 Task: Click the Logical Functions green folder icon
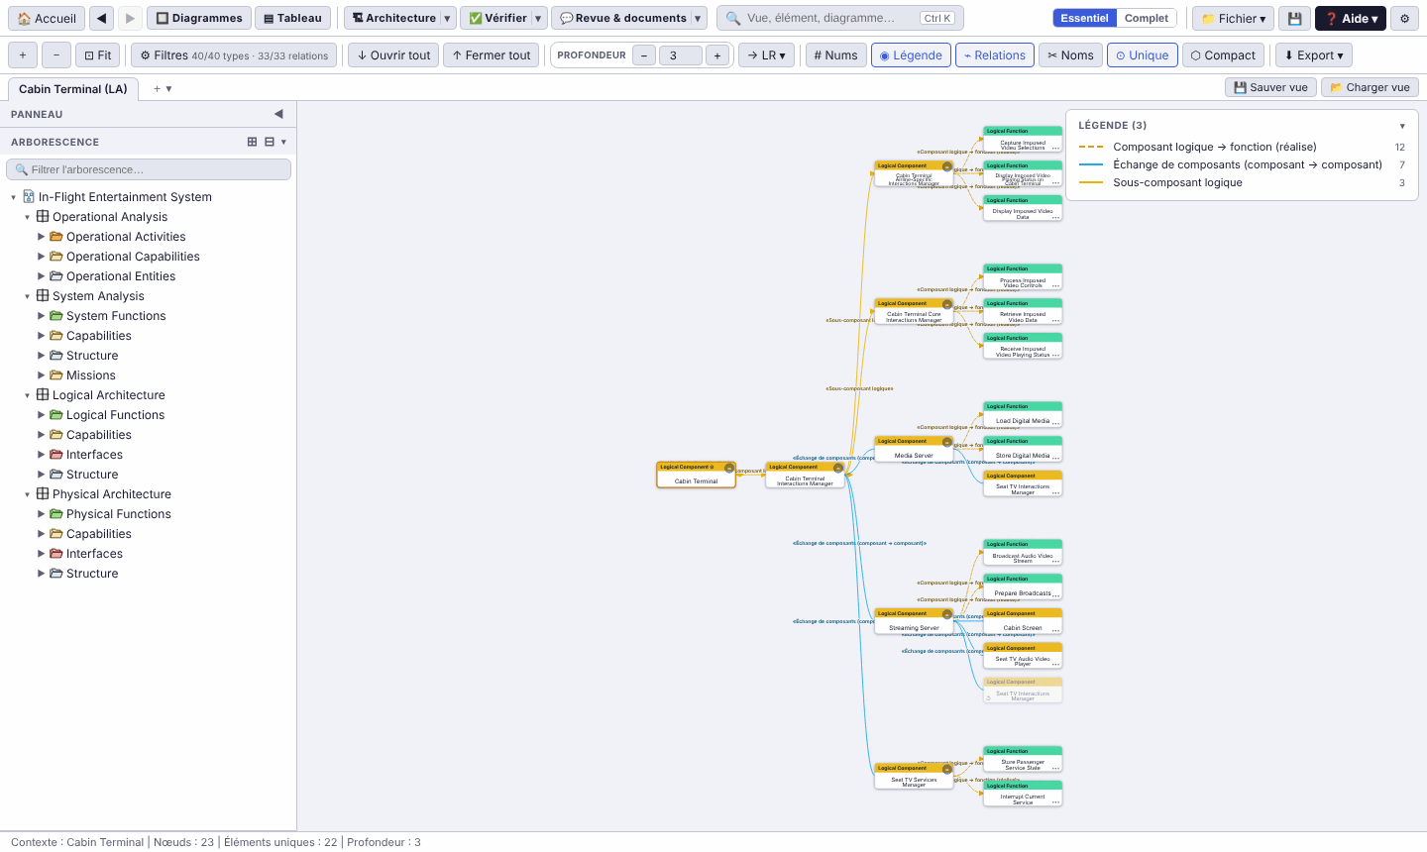pyautogui.click(x=56, y=414)
